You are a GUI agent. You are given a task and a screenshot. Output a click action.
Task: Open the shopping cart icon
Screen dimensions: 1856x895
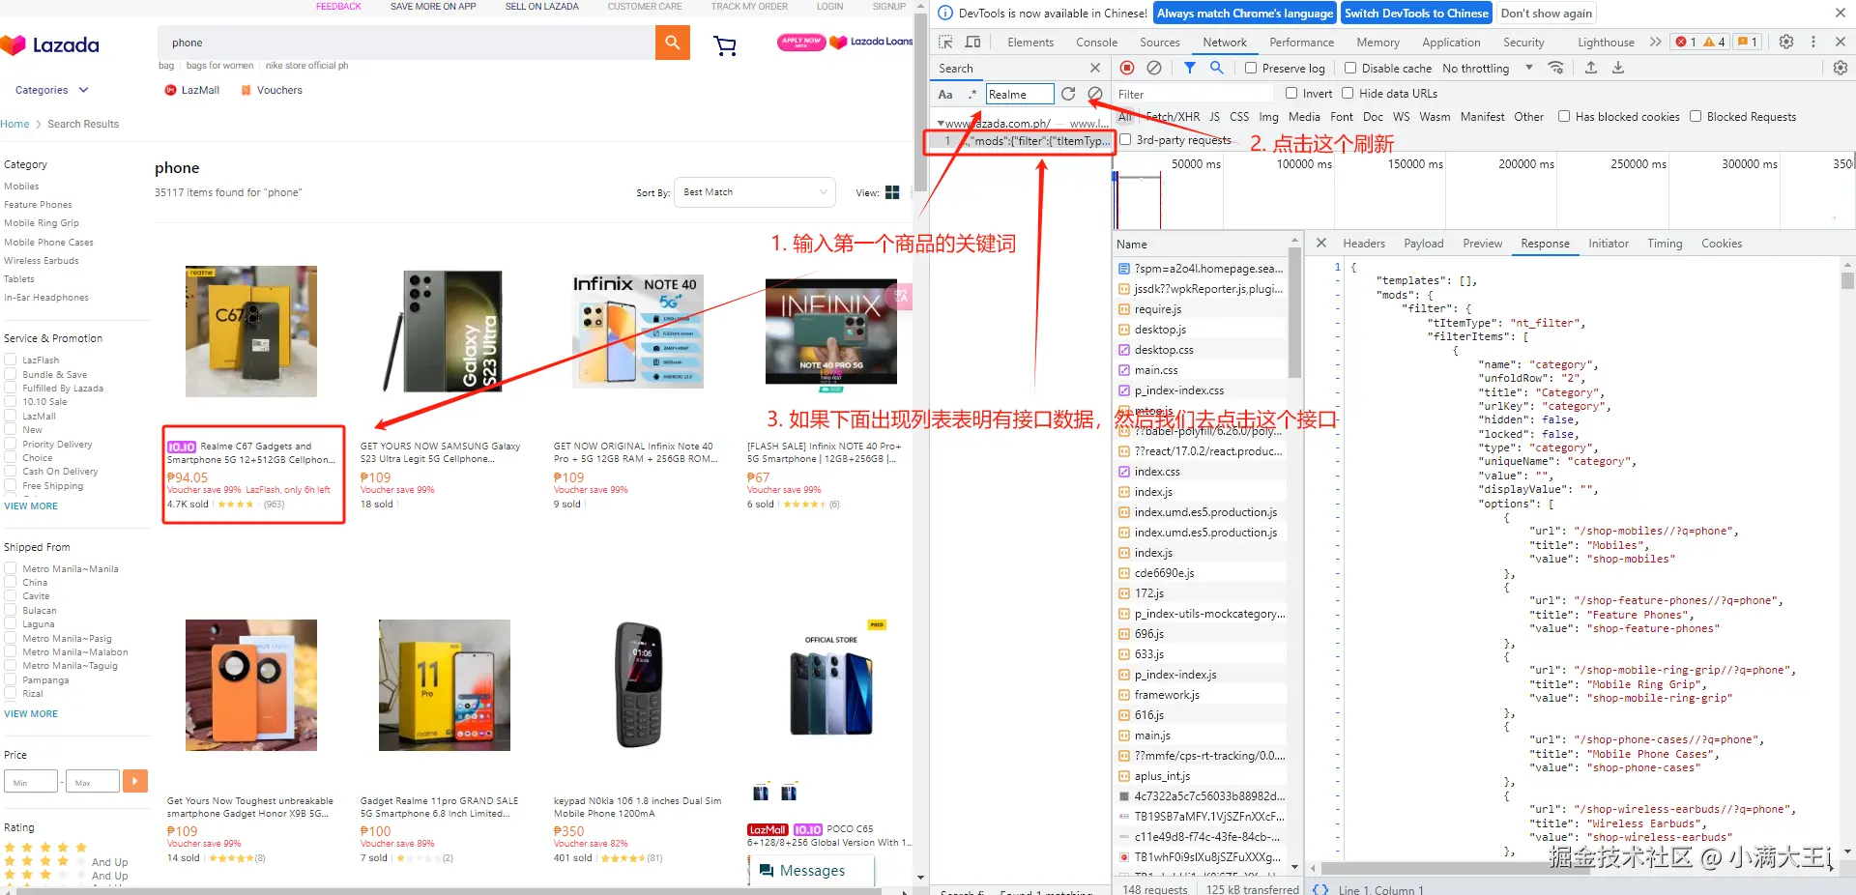pyautogui.click(x=724, y=44)
